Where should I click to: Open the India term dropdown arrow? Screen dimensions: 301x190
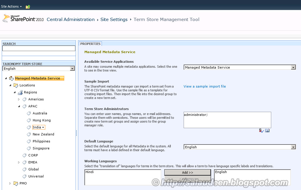tap(43, 128)
